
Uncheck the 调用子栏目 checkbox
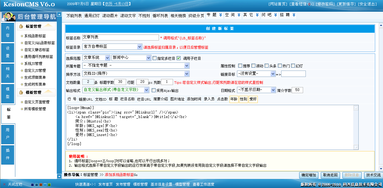tap(179, 58)
